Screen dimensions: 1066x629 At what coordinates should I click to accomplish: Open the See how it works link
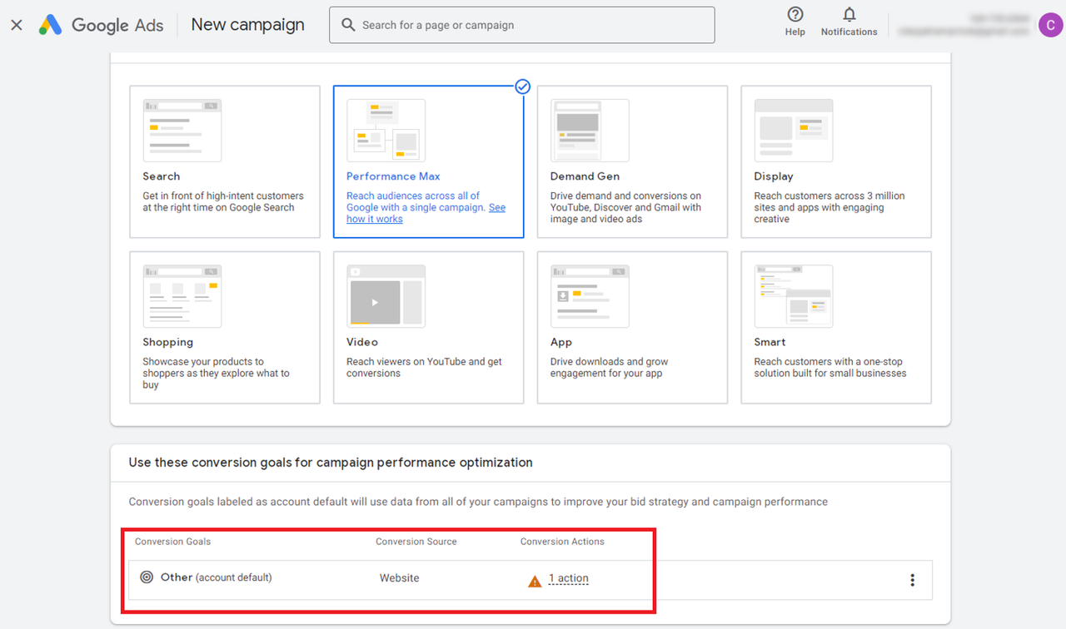click(426, 214)
